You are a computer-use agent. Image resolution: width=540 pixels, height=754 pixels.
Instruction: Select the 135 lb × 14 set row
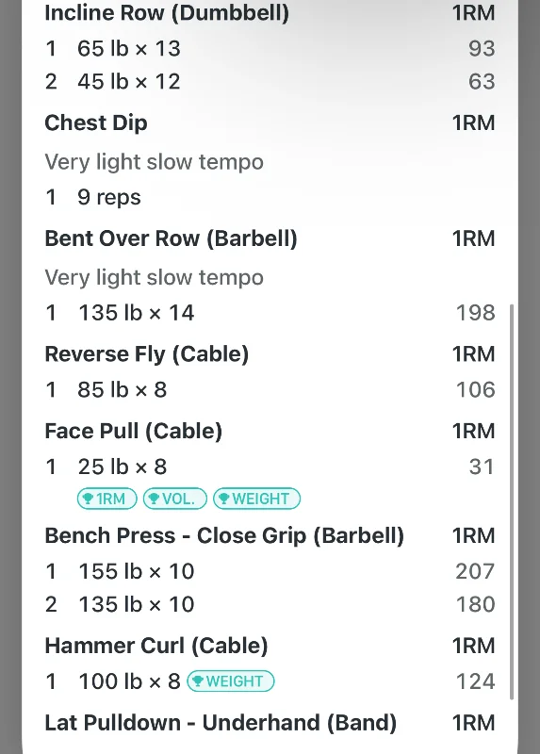(x=270, y=313)
